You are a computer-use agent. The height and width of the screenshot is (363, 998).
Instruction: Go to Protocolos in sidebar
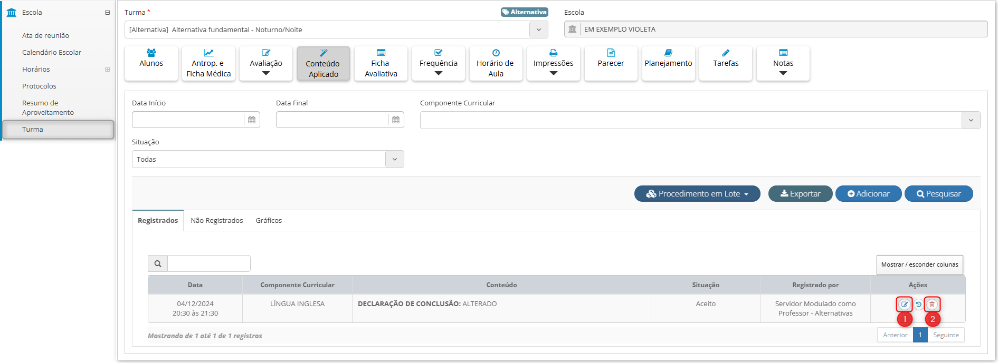coord(39,86)
